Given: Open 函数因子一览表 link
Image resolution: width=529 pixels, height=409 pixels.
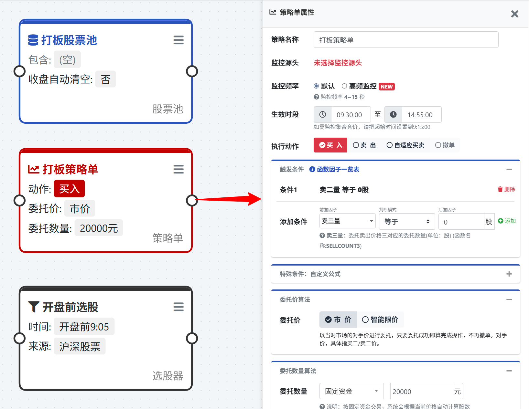Looking at the screenshot, I should pyautogui.click(x=338, y=169).
